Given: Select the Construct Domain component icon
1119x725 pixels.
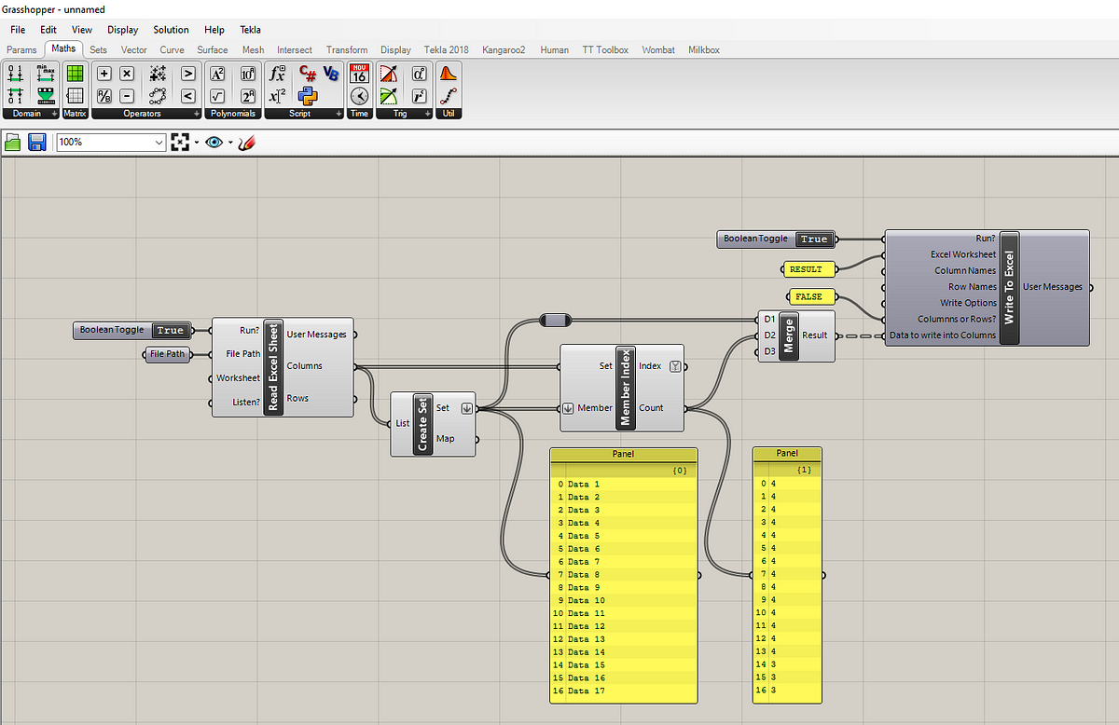Looking at the screenshot, I should click(15, 73).
